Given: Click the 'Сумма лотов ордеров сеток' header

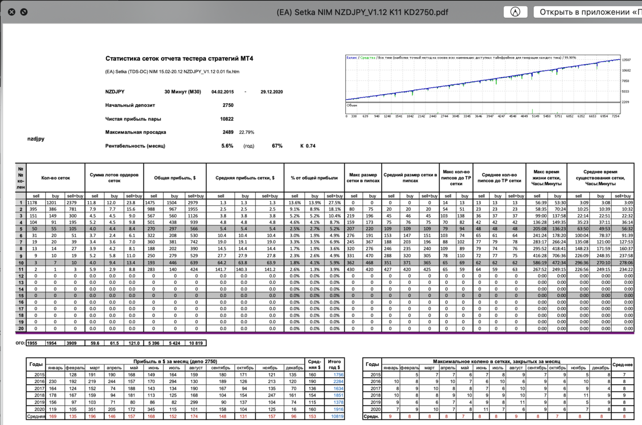Looking at the screenshot, I should pyautogui.click(x=114, y=178).
